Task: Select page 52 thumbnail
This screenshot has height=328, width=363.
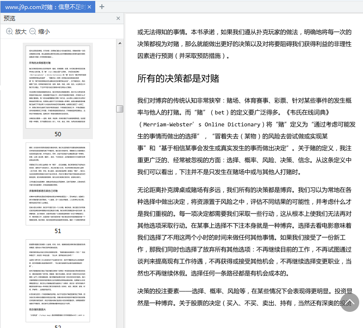Action: [58, 281]
